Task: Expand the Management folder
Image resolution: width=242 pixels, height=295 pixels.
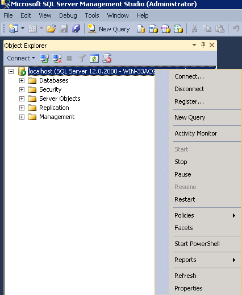Action: [x=22, y=117]
